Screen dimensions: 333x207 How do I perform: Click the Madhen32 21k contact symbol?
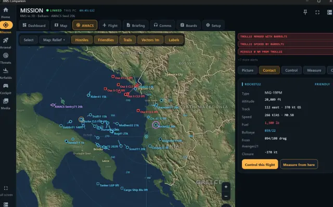pos(117,123)
